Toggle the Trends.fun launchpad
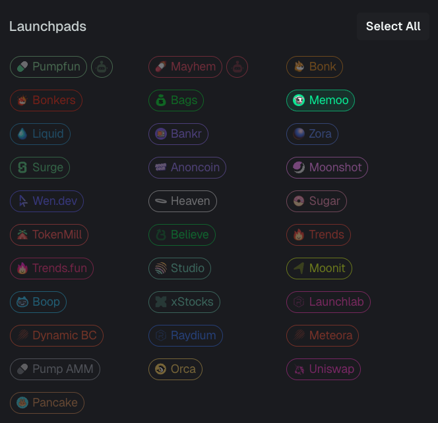Image resolution: width=438 pixels, height=423 pixels. tap(51, 268)
